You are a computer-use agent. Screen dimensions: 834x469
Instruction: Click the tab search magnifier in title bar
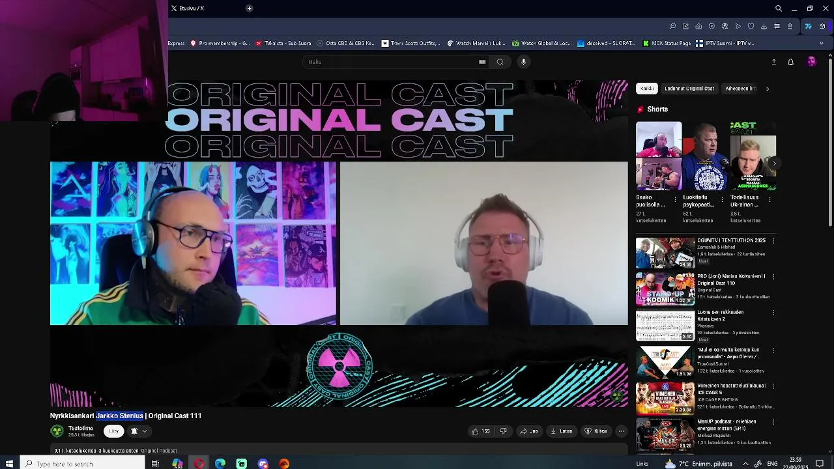pos(779,8)
